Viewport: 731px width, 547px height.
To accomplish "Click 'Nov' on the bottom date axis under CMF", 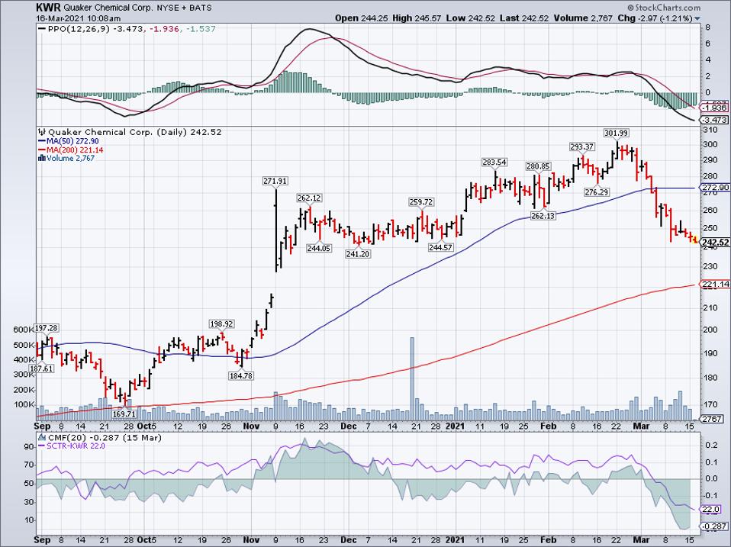I will tap(251, 540).
